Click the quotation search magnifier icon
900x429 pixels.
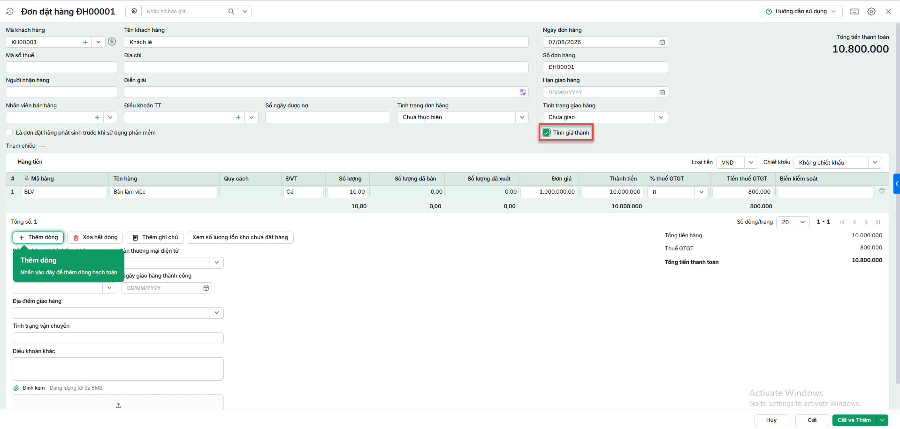click(x=231, y=11)
